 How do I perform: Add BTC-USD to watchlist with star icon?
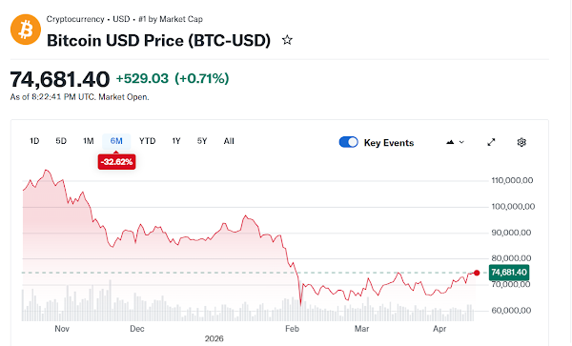[287, 40]
